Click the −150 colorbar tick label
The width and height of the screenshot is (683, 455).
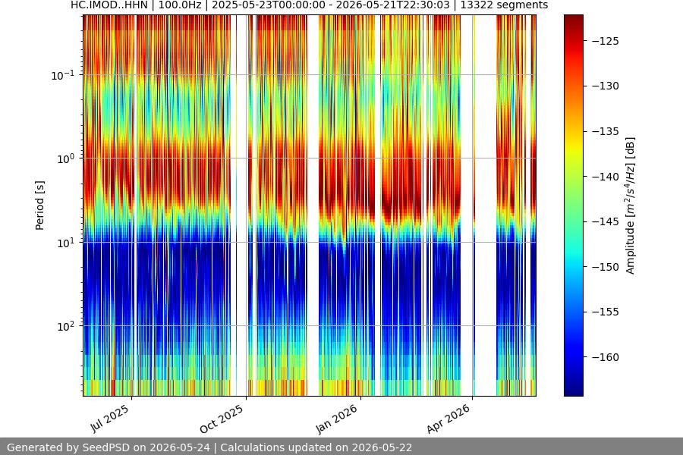606,267
